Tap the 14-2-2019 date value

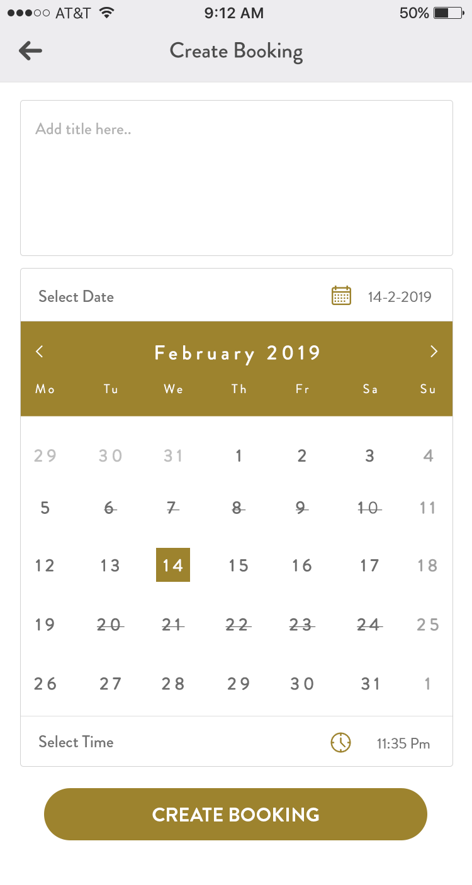[400, 297]
